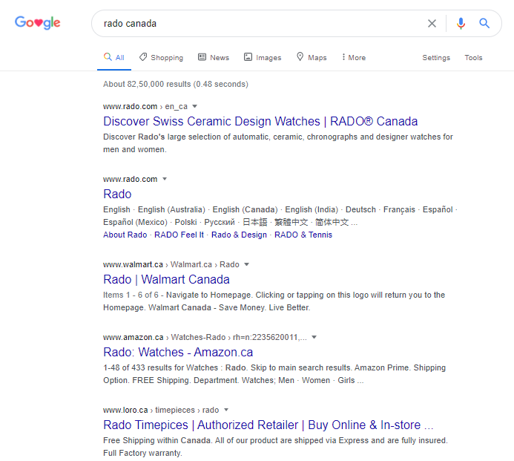Click the Google logo with heart
514x461 pixels.
tap(37, 22)
